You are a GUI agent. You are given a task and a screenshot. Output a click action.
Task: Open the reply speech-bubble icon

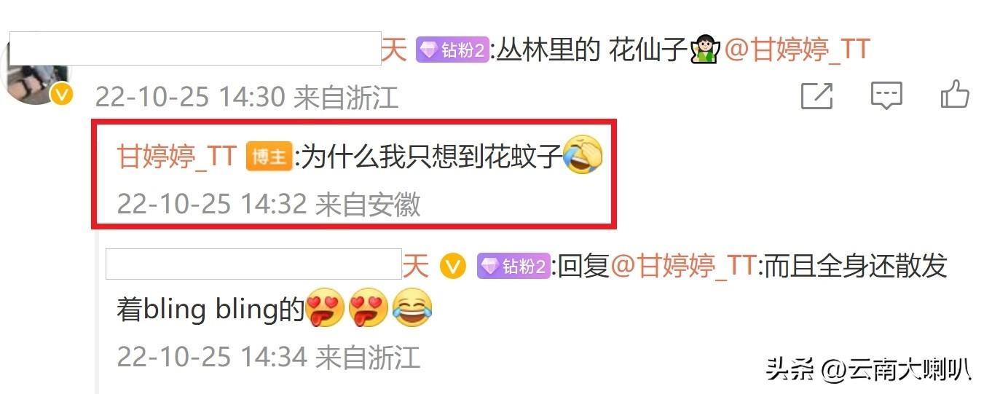pos(886,96)
